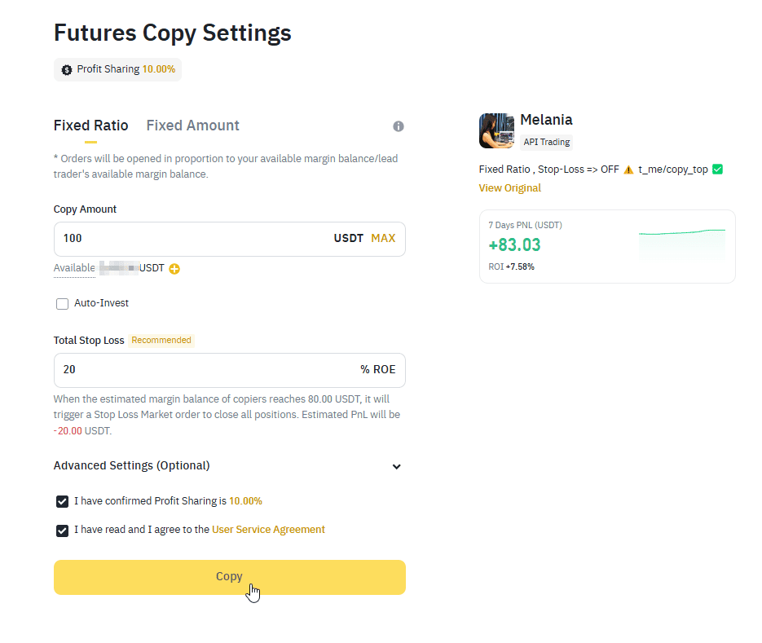Click MAX in the Copy Amount field
This screenshot has height=643, width=762.
[x=383, y=238]
